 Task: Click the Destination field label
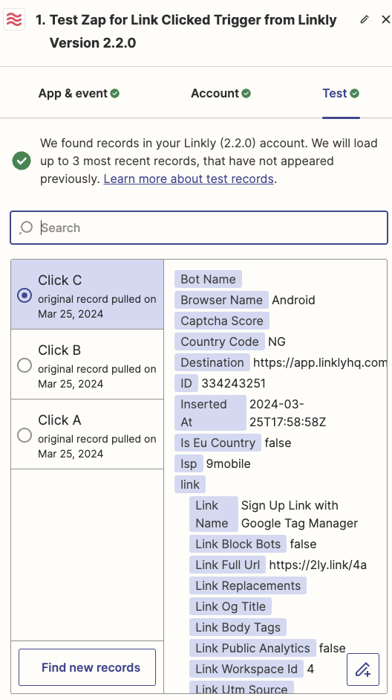tap(212, 362)
